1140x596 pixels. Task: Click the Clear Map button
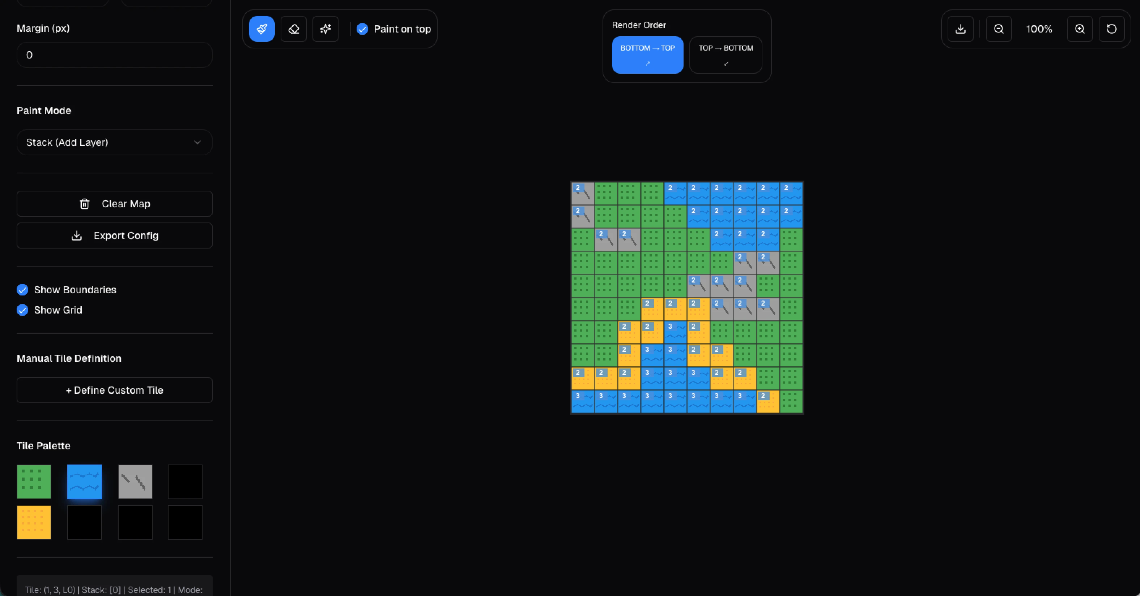(114, 204)
